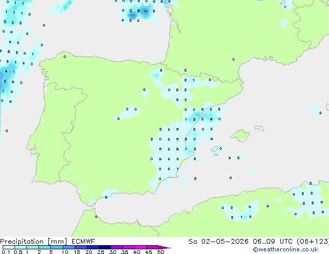Click the 0.1–0.5 mm palest legend swatch
The height and width of the screenshot is (254, 329).
point(9,247)
